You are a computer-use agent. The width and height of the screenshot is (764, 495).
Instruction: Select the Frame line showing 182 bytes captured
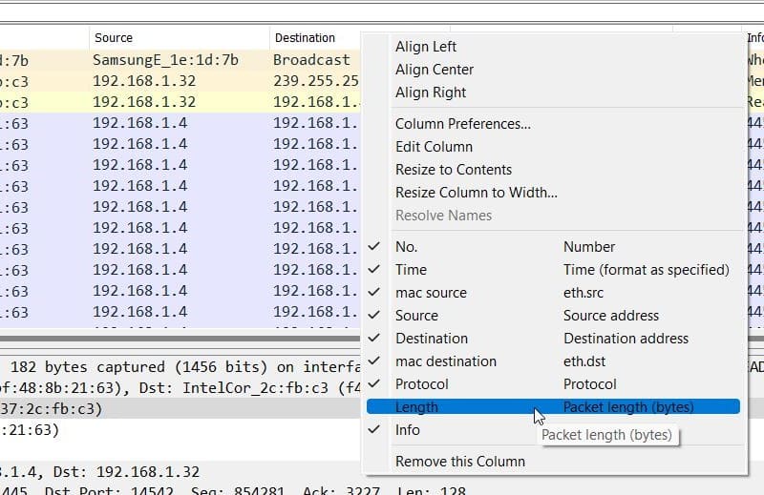172,367
